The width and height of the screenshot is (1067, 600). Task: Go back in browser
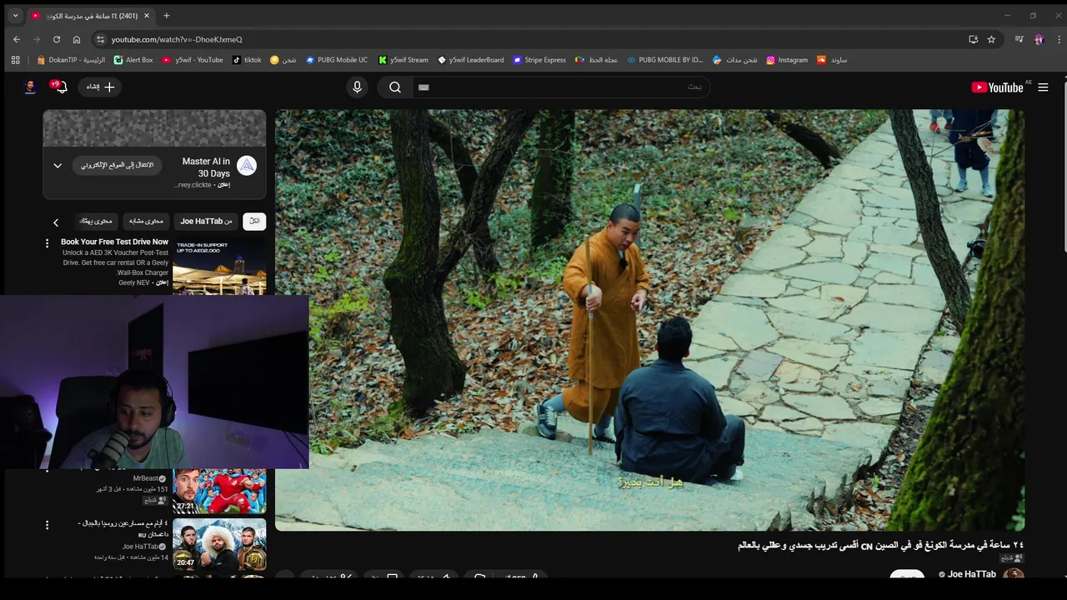coord(17,39)
